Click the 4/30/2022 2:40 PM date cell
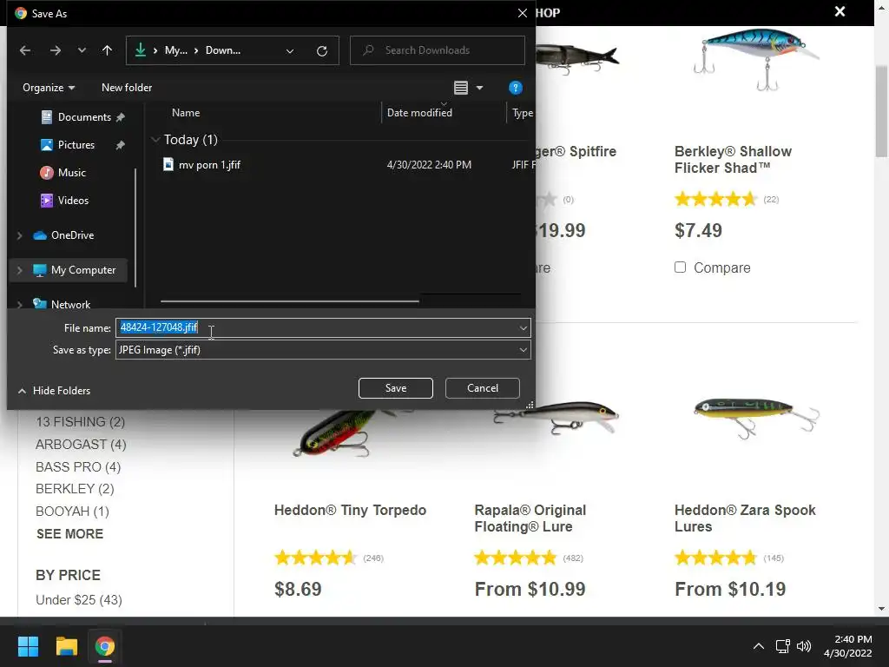Screen dimensions: 889x667 coord(429,164)
